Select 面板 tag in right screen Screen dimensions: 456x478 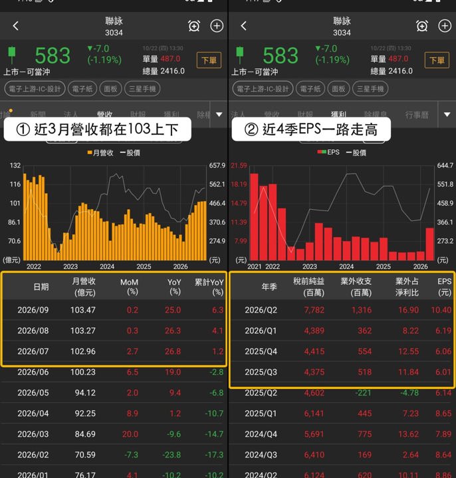point(338,89)
